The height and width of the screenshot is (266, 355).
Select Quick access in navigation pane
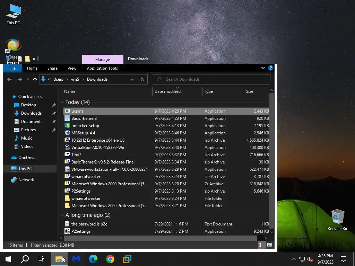click(30, 97)
